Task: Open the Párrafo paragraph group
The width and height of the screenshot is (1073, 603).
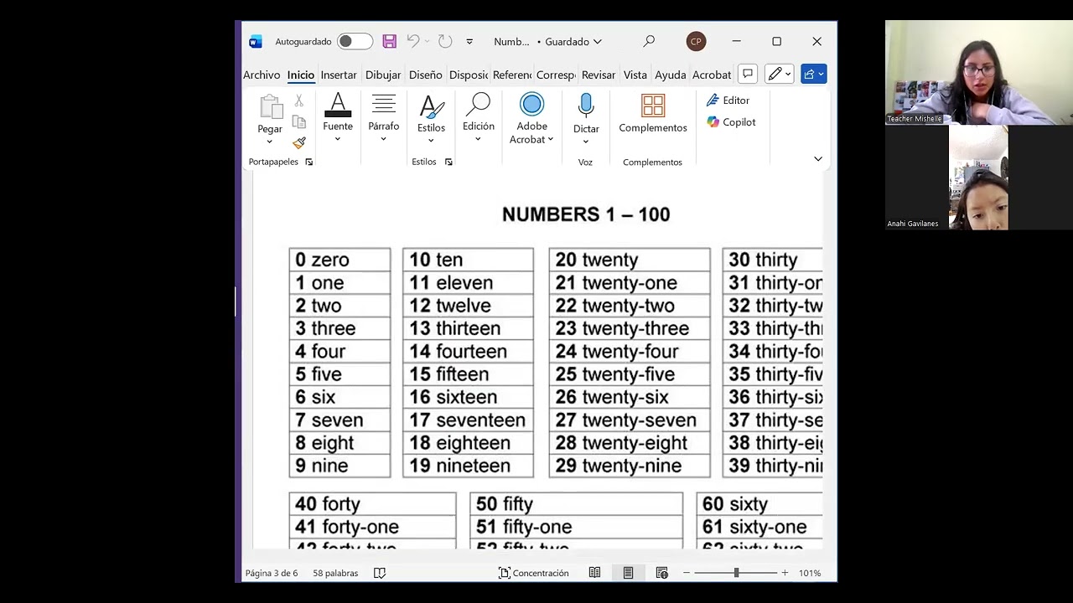Action: click(383, 118)
